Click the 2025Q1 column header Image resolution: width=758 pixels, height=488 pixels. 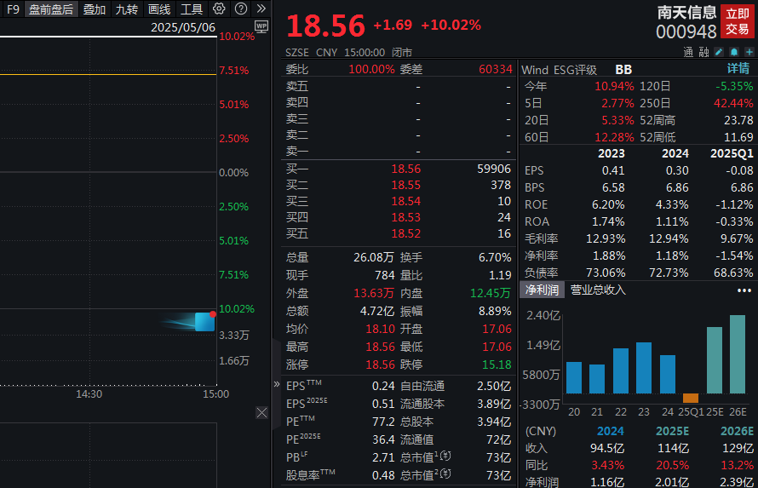point(732,153)
